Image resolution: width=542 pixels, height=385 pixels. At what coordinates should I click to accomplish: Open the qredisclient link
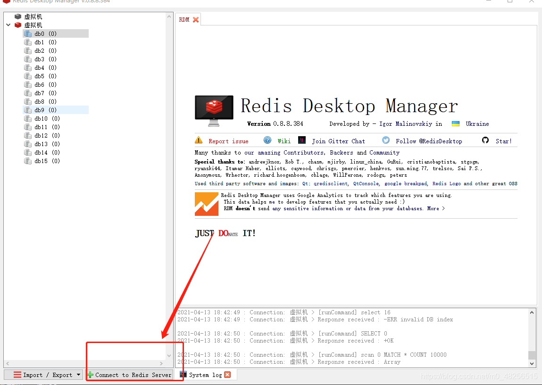tap(331, 184)
